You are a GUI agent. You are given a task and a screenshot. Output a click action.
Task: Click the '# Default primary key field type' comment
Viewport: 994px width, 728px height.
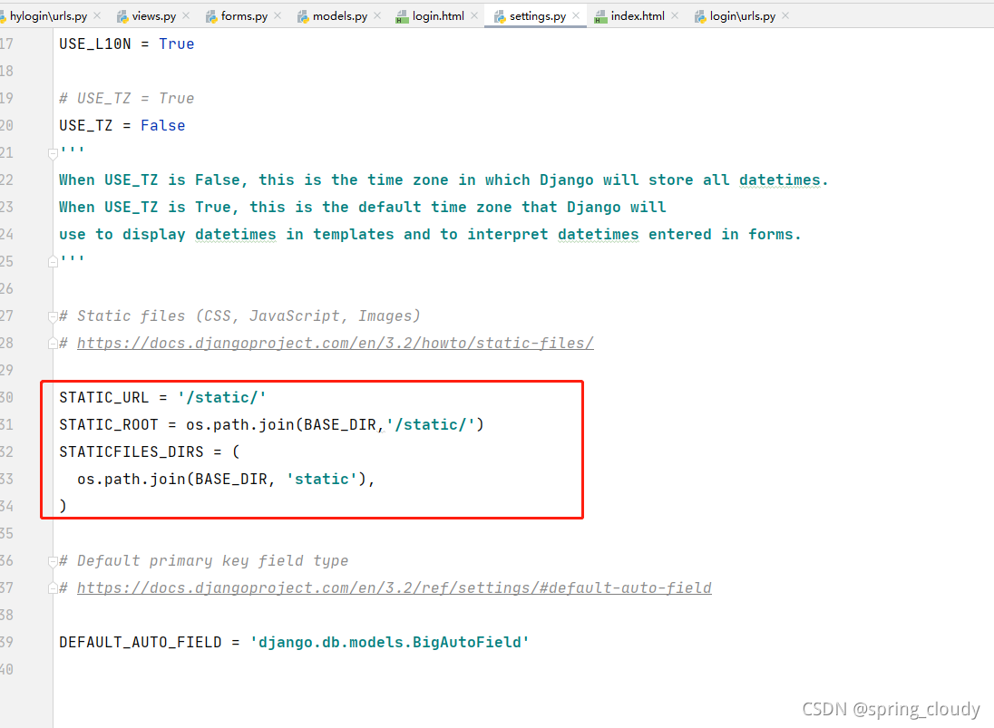pyautogui.click(x=203, y=560)
